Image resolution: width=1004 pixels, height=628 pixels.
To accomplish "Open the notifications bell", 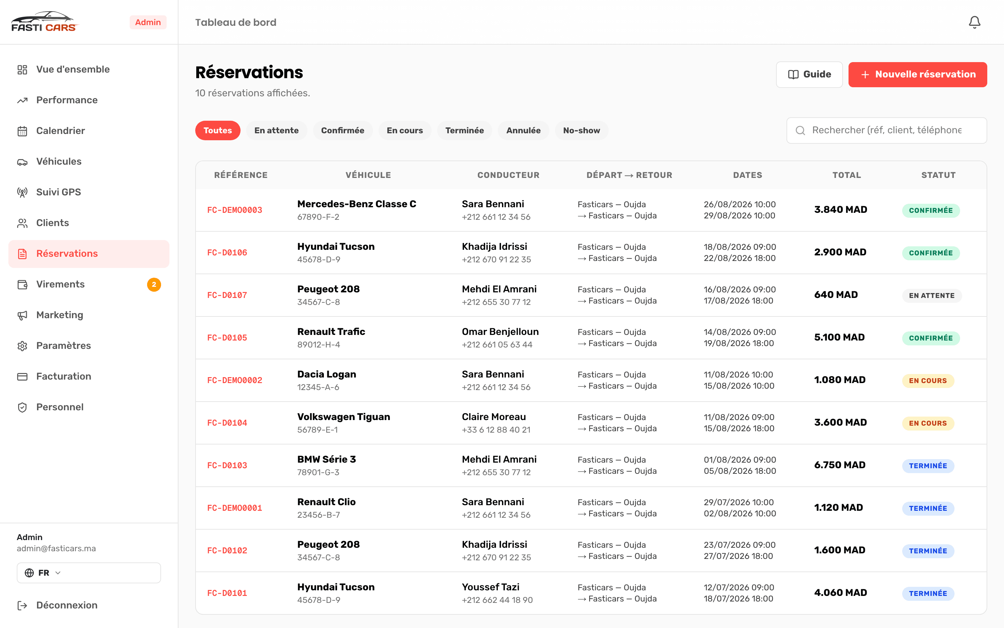I will tap(974, 22).
